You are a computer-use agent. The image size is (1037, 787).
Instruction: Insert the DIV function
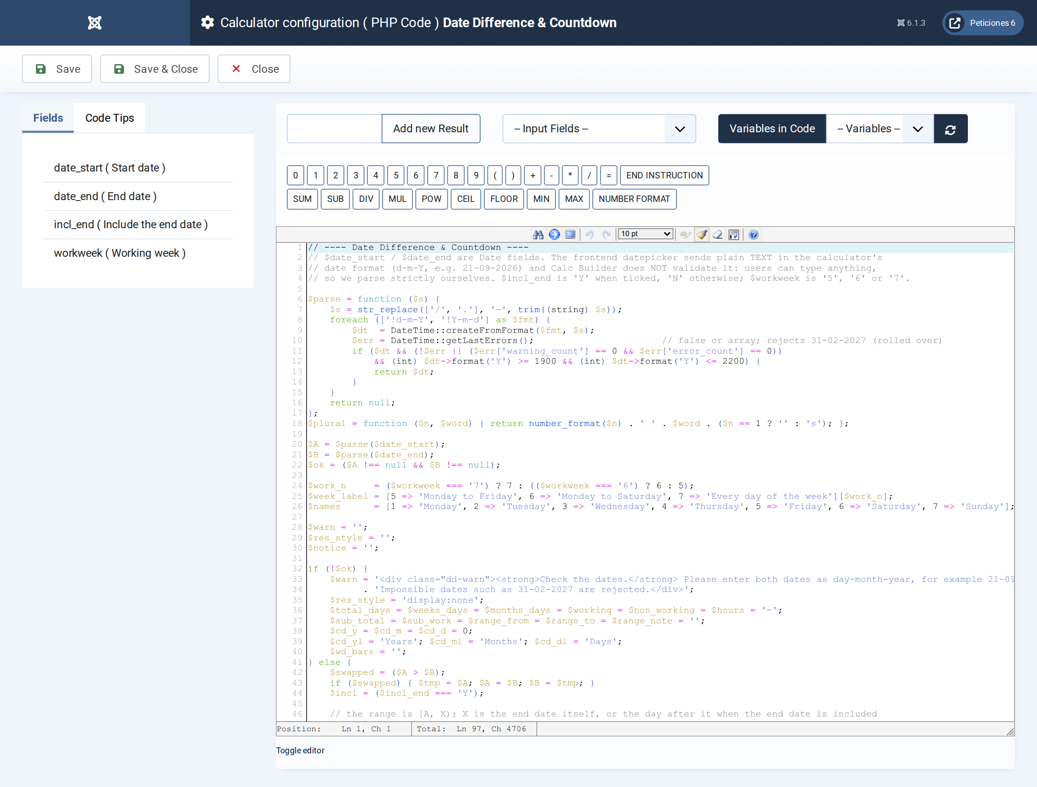click(x=366, y=199)
